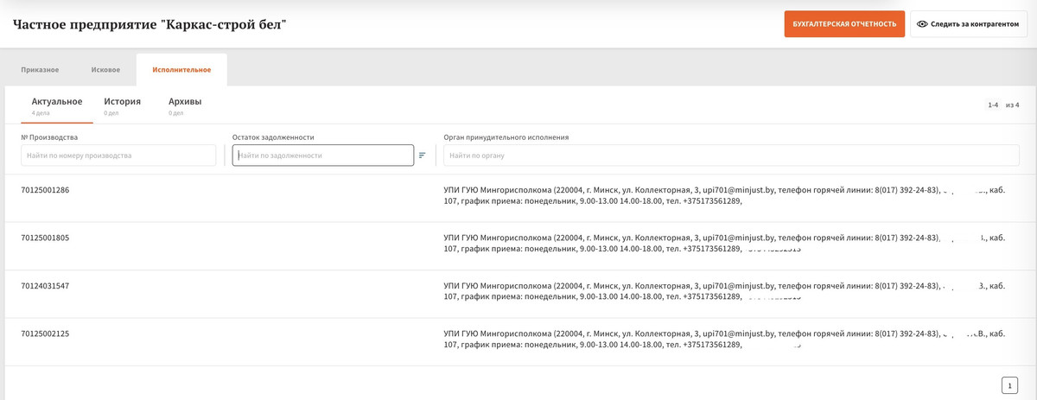
Task: Open БУХГАЛТЕРСКАЯ ОТЧЕТНОСТЬ accounting reports
Action: tap(844, 24)
